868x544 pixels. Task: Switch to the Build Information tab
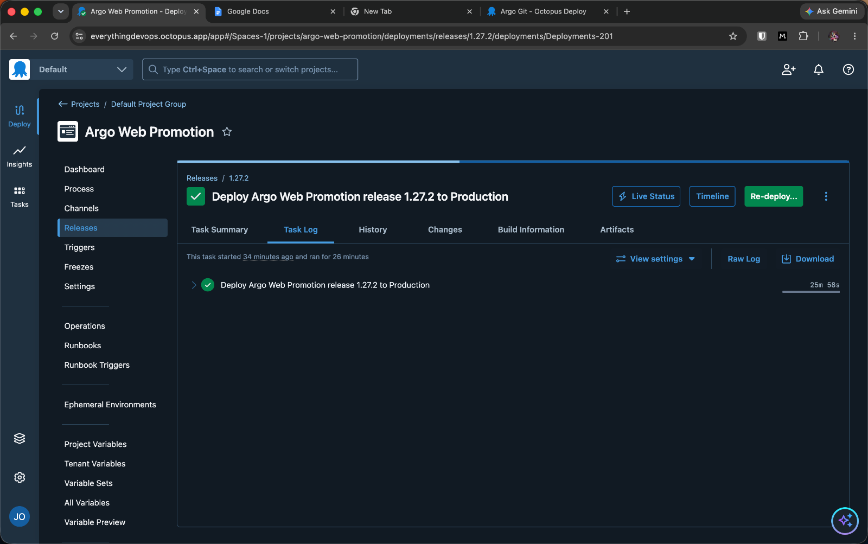point(531,229)
